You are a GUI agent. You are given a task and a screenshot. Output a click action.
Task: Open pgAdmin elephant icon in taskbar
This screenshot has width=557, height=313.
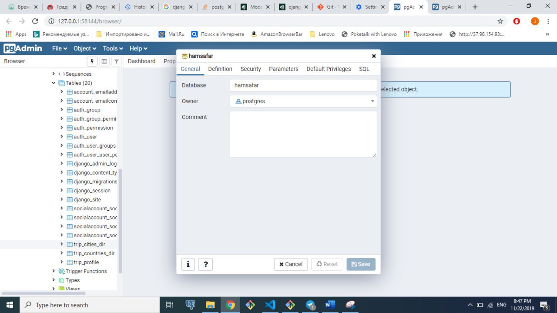(190, 305)
